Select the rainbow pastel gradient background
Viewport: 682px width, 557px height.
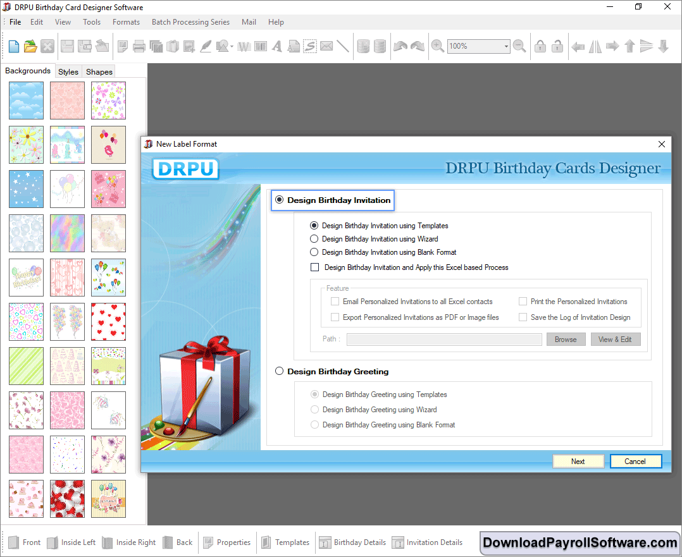(x=68, y=233)
